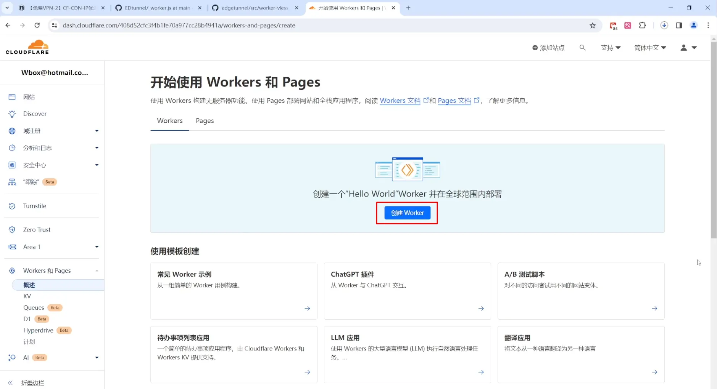The width and height of the screenshot is (717, 389).
Task: Expand the 安全中心 sidebar section
Action: (x=97, y=165)
